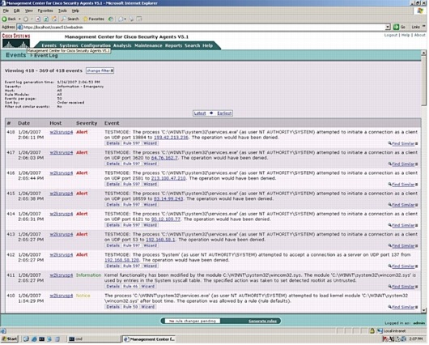The image size is (429, 345).
Task: Expand the Links toolbar chevron
Action: (x=424, y=26)
